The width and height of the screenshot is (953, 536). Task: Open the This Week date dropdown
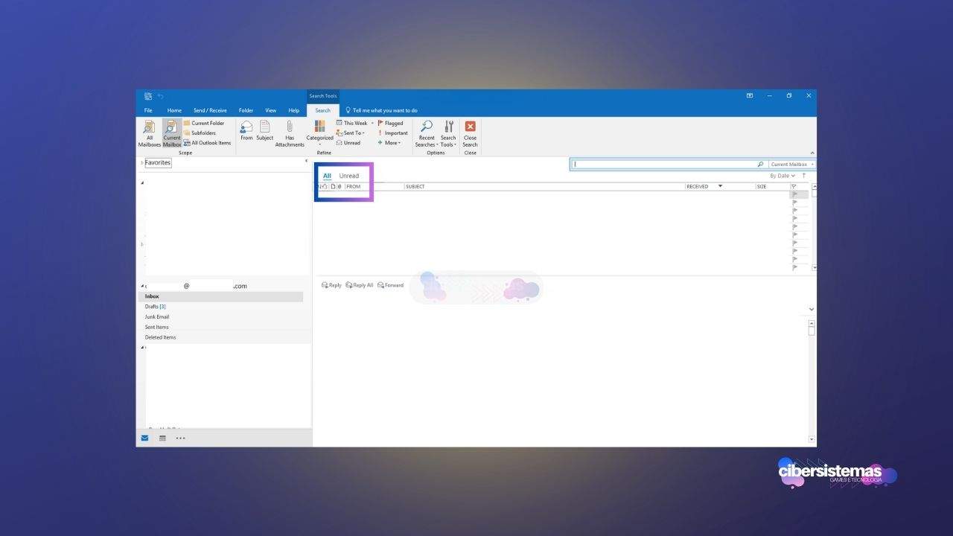(355, 124)
